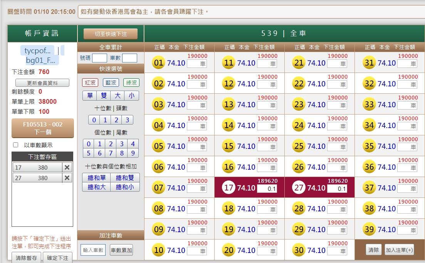The height and width of the screenshot is (263, 425).
Task: Click the 539 | 全車 header
Action: [284, 33]
